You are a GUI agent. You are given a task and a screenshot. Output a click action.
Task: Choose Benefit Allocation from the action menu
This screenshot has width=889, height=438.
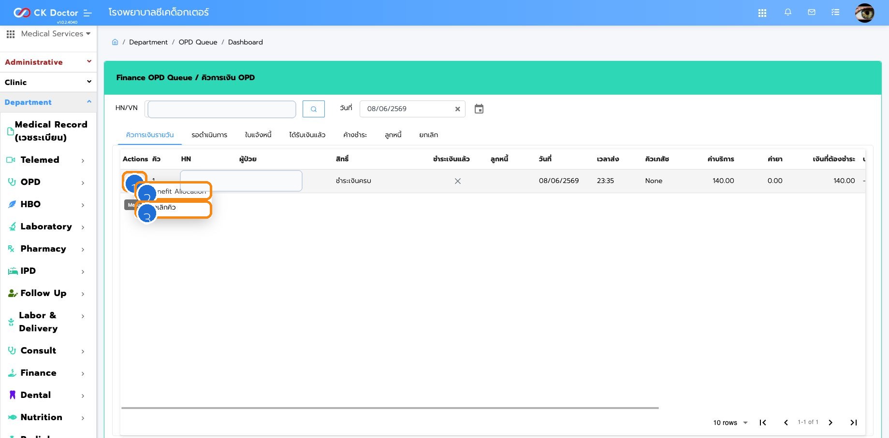[174, 191]
